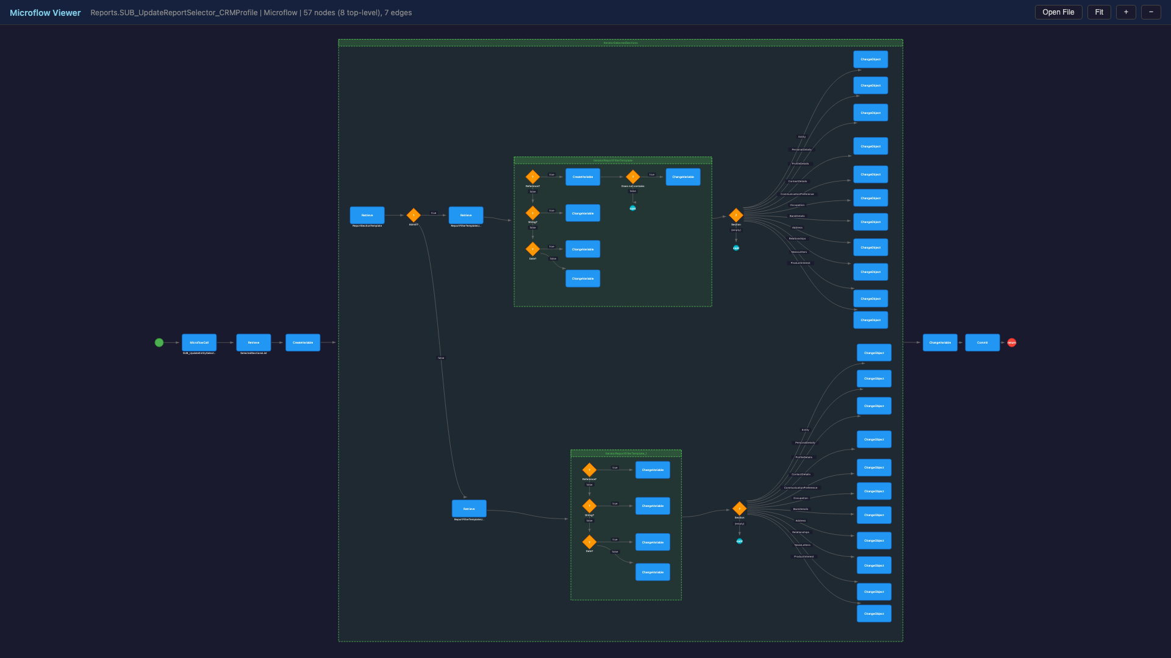Select the Commit activity node
This screenshot has width=1171, height=658.
click(982, 342)
